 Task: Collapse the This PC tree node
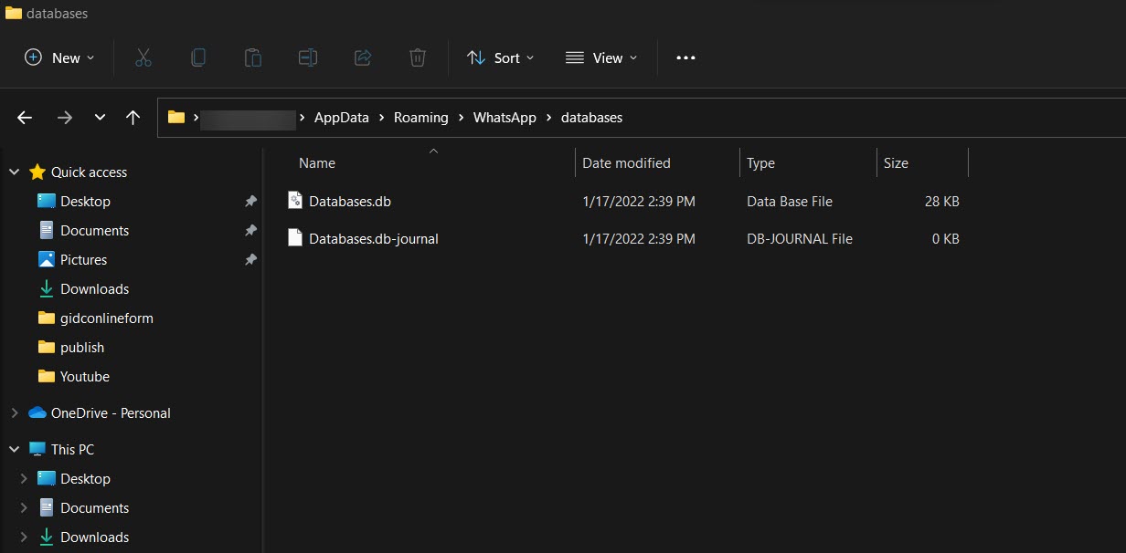(14, 449)
